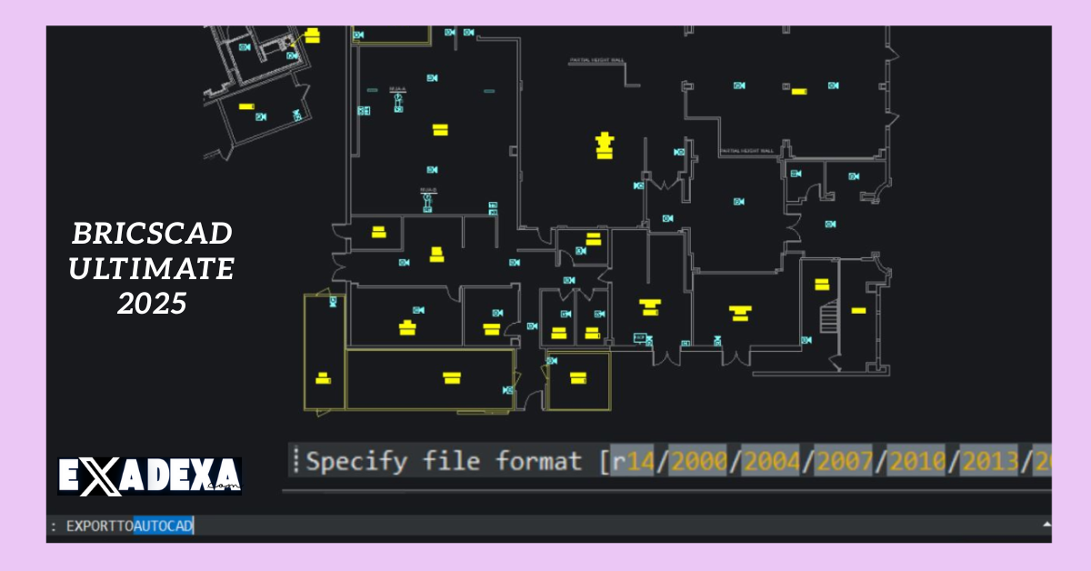Choose the 2010 file format option
This screenshot has width=1091, height=571.
pos(917,462)
